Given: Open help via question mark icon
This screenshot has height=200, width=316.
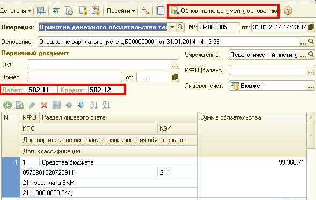Looking at the screenshot, I should pyautogui.click(x=288, y=11).
